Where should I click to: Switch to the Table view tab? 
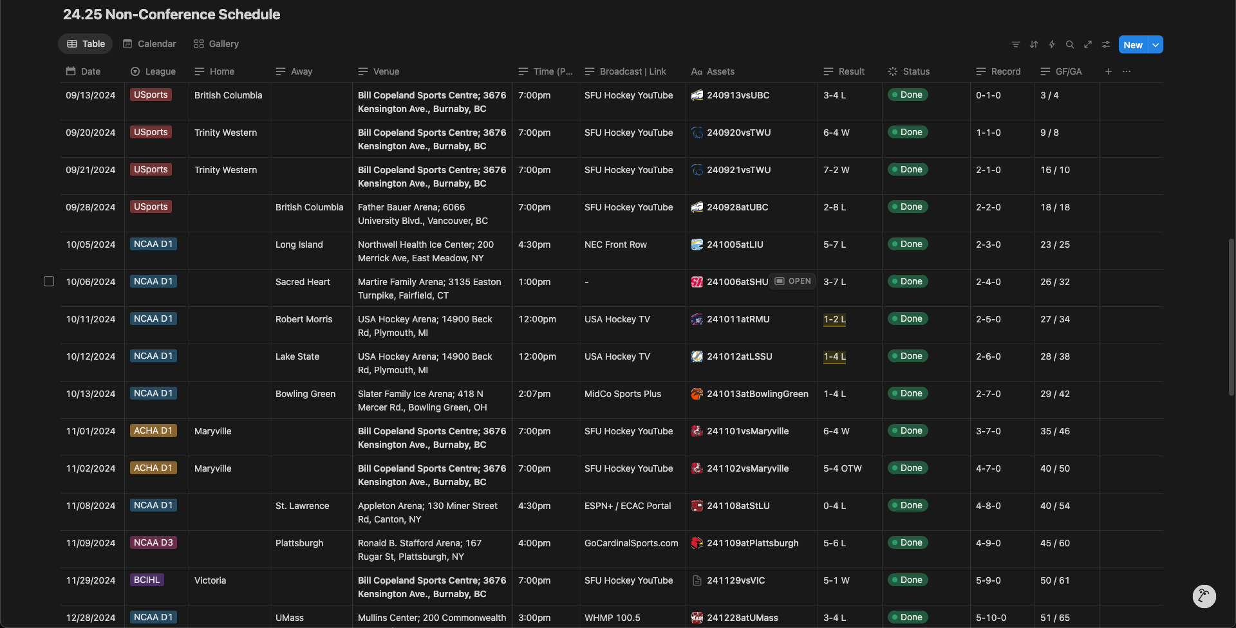click(86, 44)
